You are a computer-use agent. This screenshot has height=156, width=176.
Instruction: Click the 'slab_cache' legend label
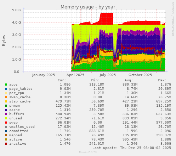coord(20,101)
